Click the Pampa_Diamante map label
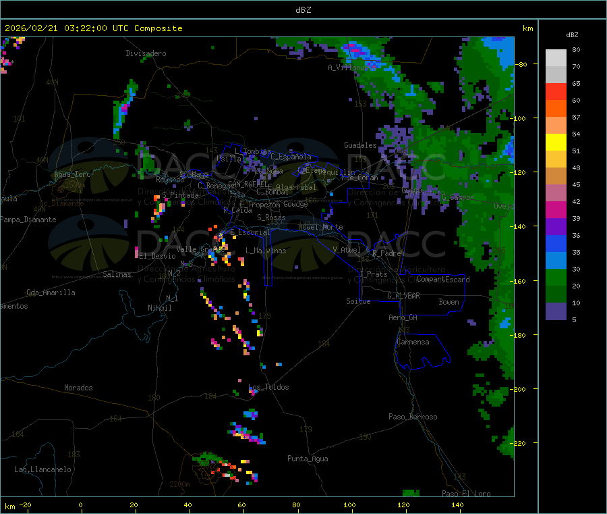The image size is (607, 514). click(x=28, y=220)
